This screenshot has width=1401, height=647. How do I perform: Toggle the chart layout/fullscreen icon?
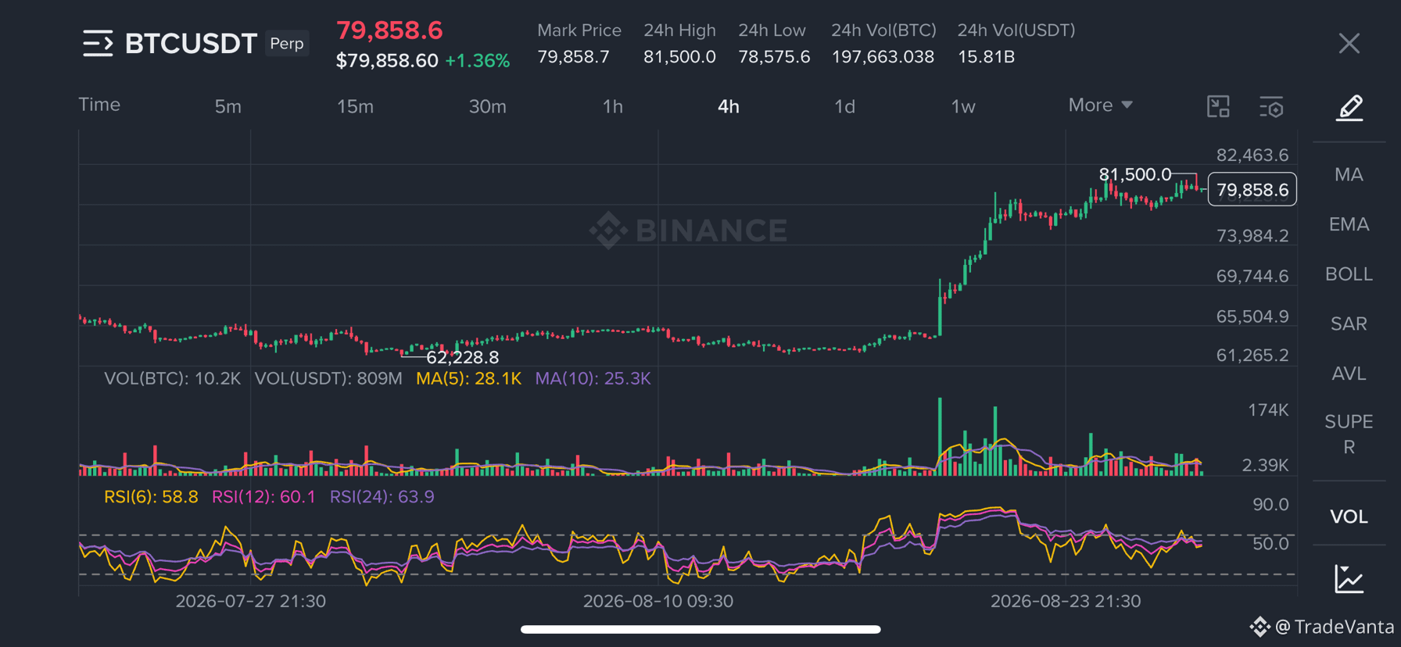point(1218,106)
